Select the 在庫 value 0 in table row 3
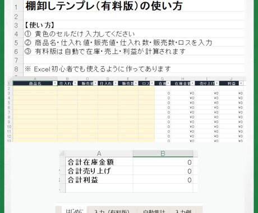 click(x=163, y=93)
